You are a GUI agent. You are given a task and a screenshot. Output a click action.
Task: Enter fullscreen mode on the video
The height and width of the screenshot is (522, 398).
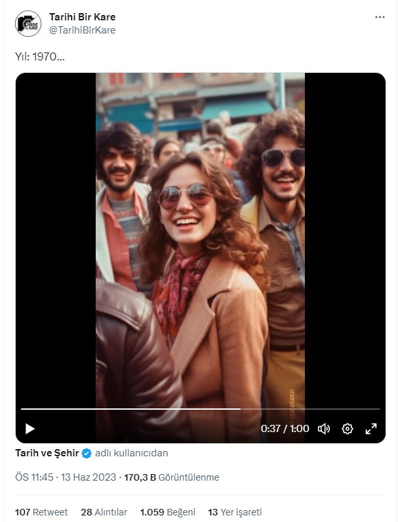click(x=370, y=429)
